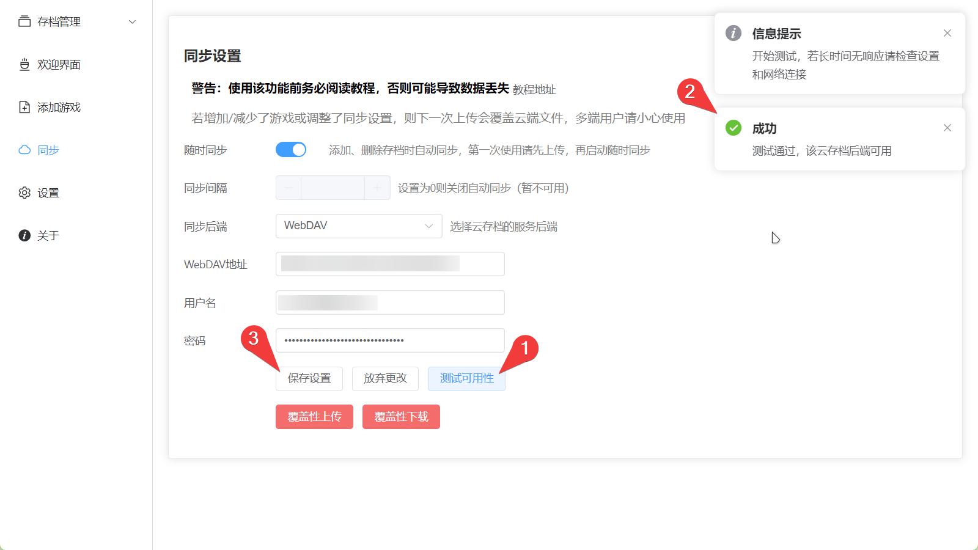This screenshot has width=978, height=550.
Task: Click the green success checkmark icon
Action: tap(733, 128)
